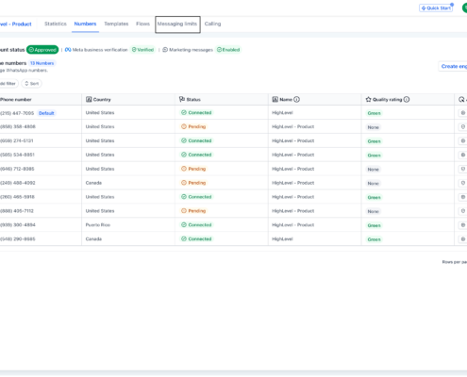Switch to the Statistics tab
This screenshot has width=467, height=377.
(x=56, y=24)
